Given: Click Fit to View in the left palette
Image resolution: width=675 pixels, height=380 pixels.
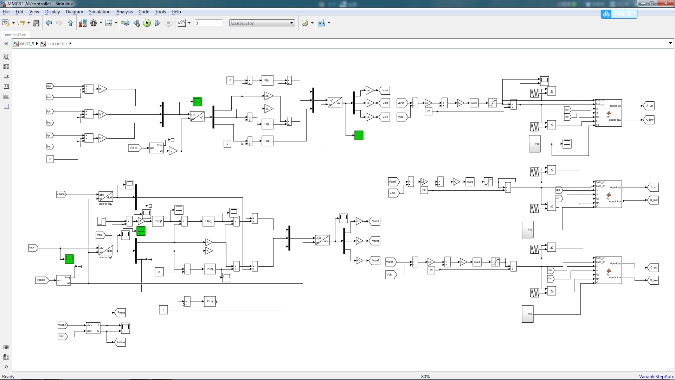Looking at the screenshot, I should (6, 67).
